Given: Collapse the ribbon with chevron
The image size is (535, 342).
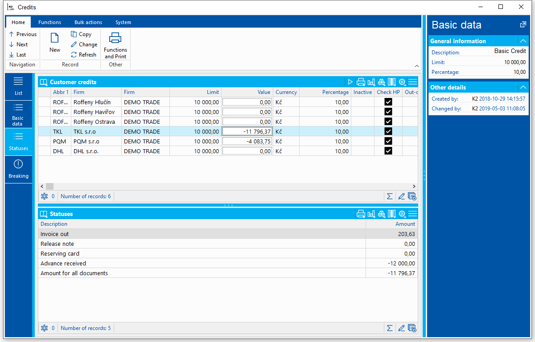Looking at the screenshot, I should click(416, 65).
